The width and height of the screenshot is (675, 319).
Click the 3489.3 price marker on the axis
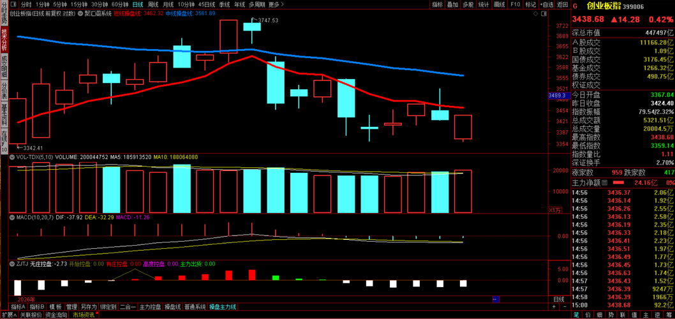point(558,95)
